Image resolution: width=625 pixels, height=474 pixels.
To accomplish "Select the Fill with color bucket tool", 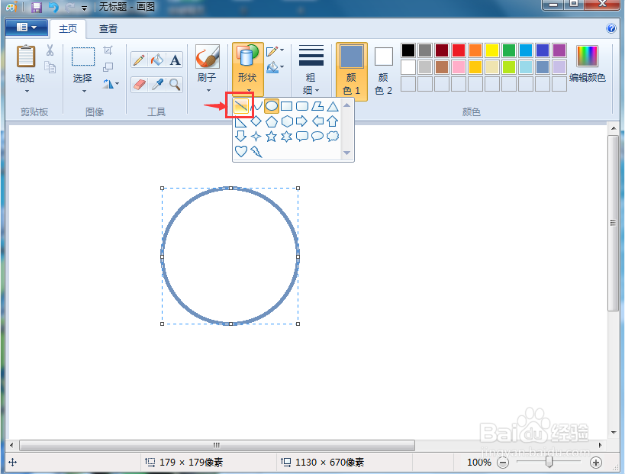I will coord(157,60).
